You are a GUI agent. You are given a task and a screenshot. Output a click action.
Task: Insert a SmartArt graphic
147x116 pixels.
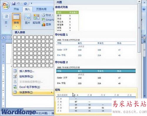click(x=48, y=20)
